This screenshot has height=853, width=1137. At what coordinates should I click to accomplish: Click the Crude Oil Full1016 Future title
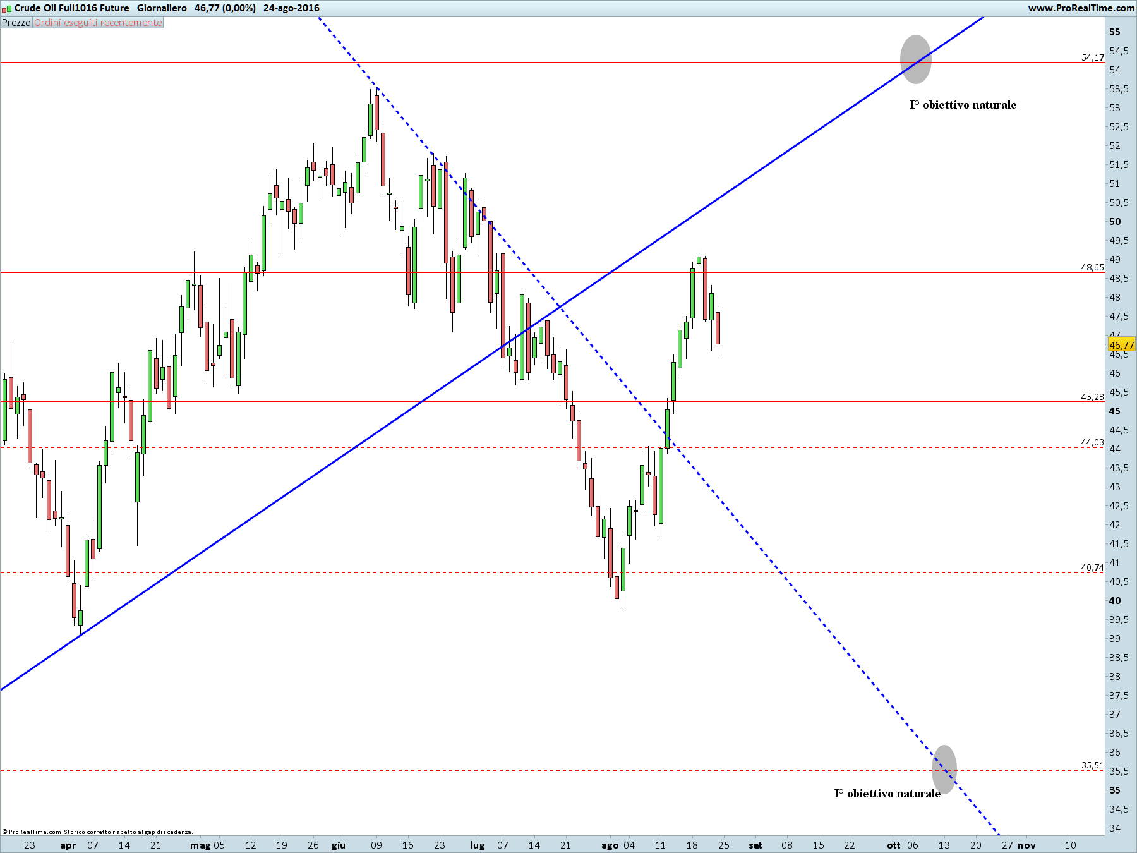click(x=72, y=8)
